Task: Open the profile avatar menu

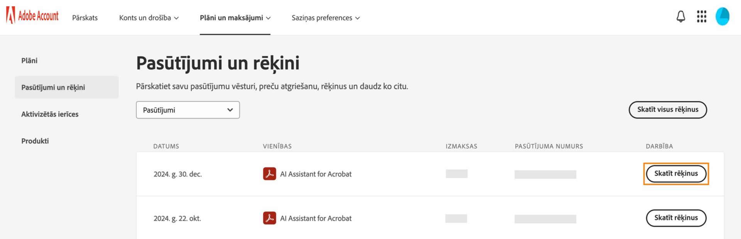Action: click(722, 17)
